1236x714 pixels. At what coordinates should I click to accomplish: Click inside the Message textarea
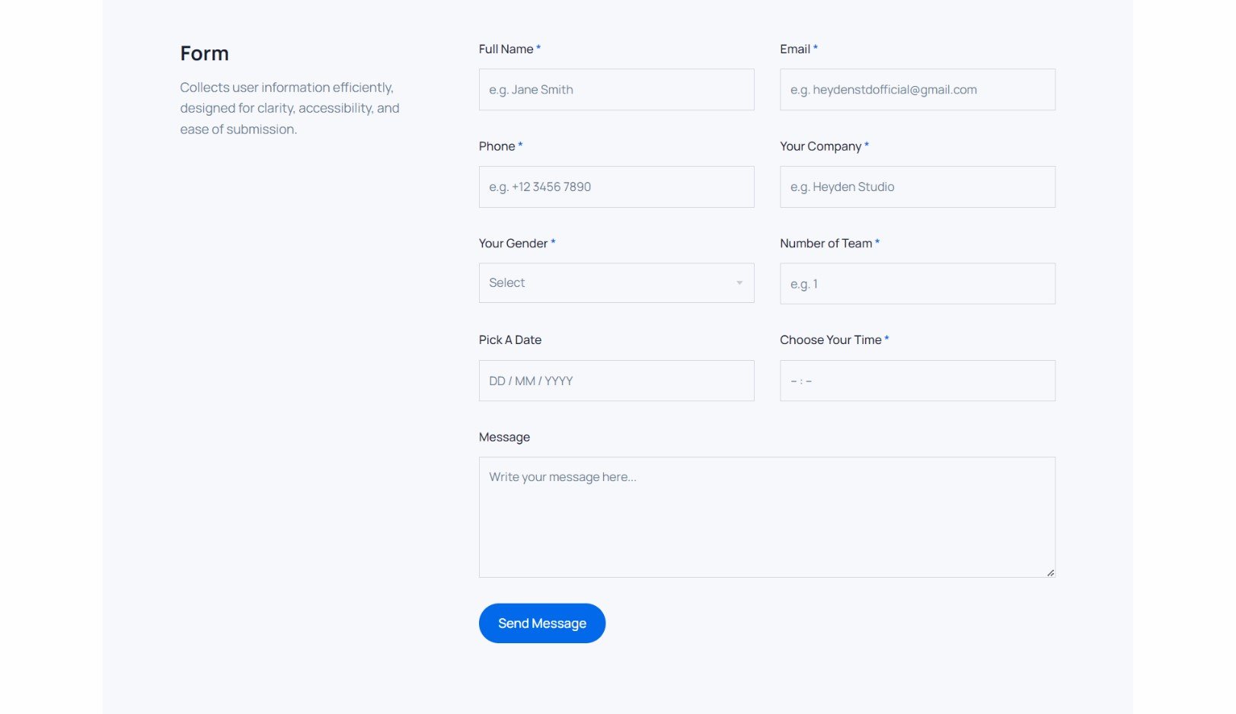(767, 518)
